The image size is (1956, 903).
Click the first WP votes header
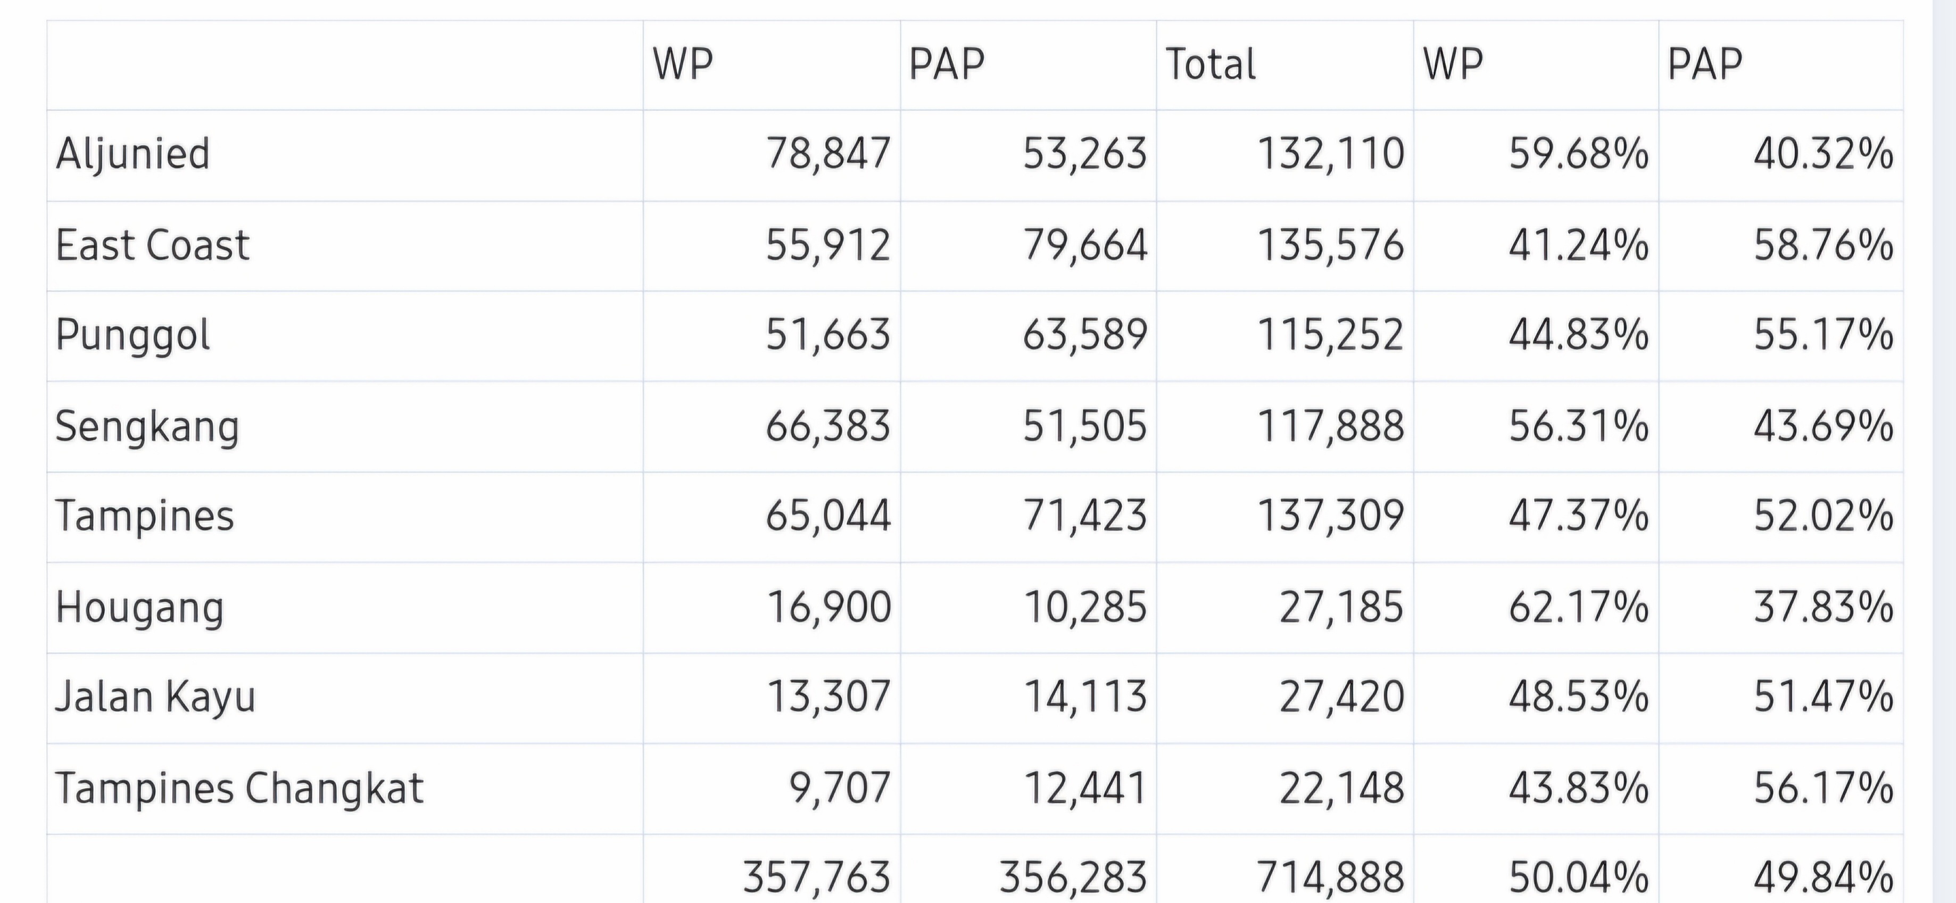(x=683, y=64)
